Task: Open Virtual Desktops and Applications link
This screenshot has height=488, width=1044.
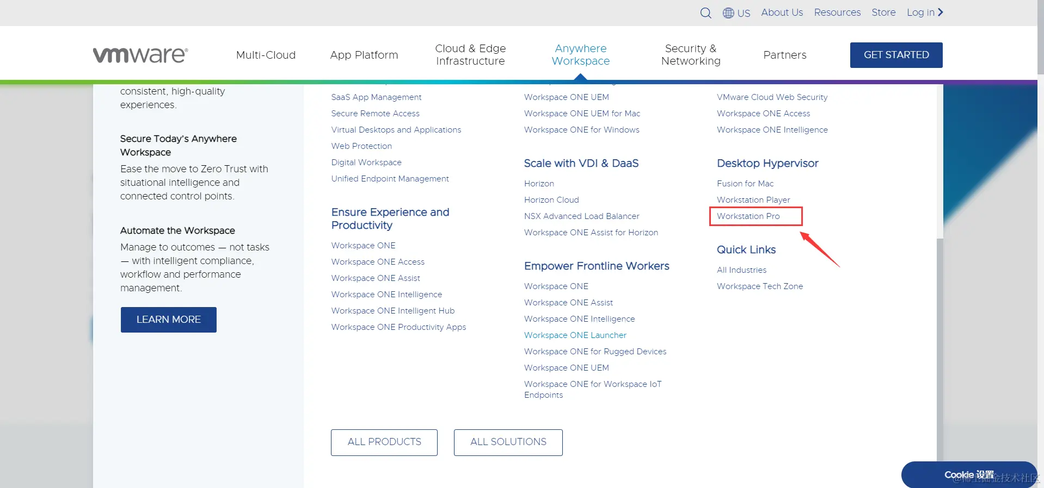Action: [x=396, y=130]
